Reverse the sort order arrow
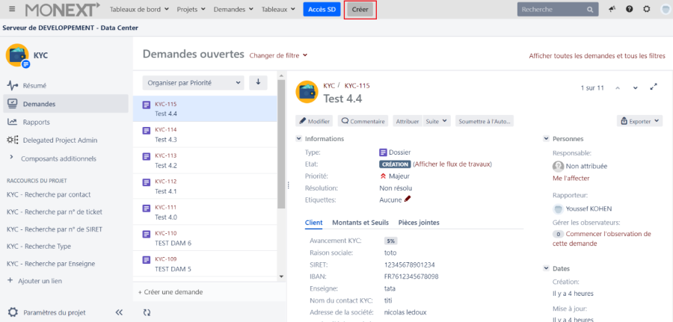The height and width of the screenshot is (322, 673). (x=258, y=82)
